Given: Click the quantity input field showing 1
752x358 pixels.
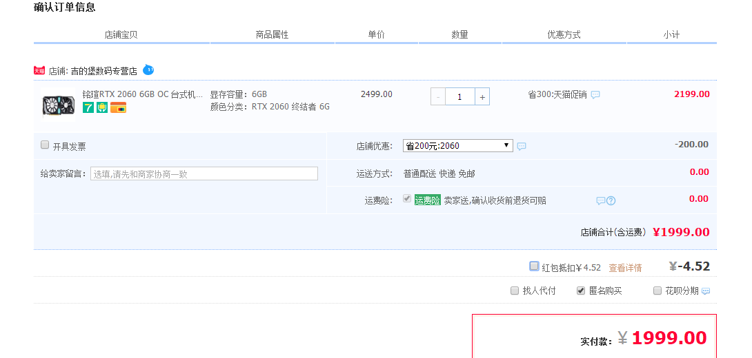Looking at the screenshot, I should pos(460,96).
